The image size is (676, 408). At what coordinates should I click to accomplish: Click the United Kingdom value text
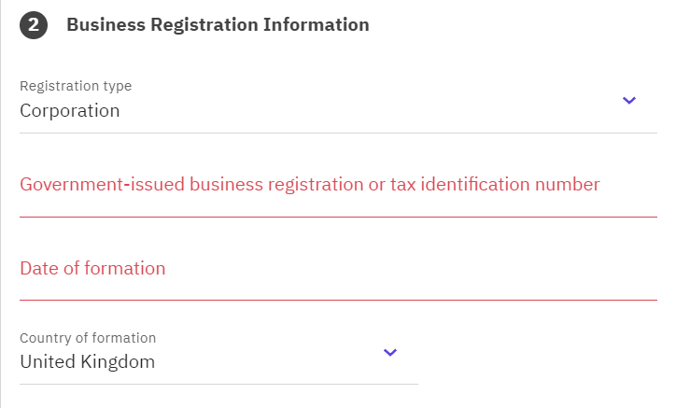(x=87, y=361)
